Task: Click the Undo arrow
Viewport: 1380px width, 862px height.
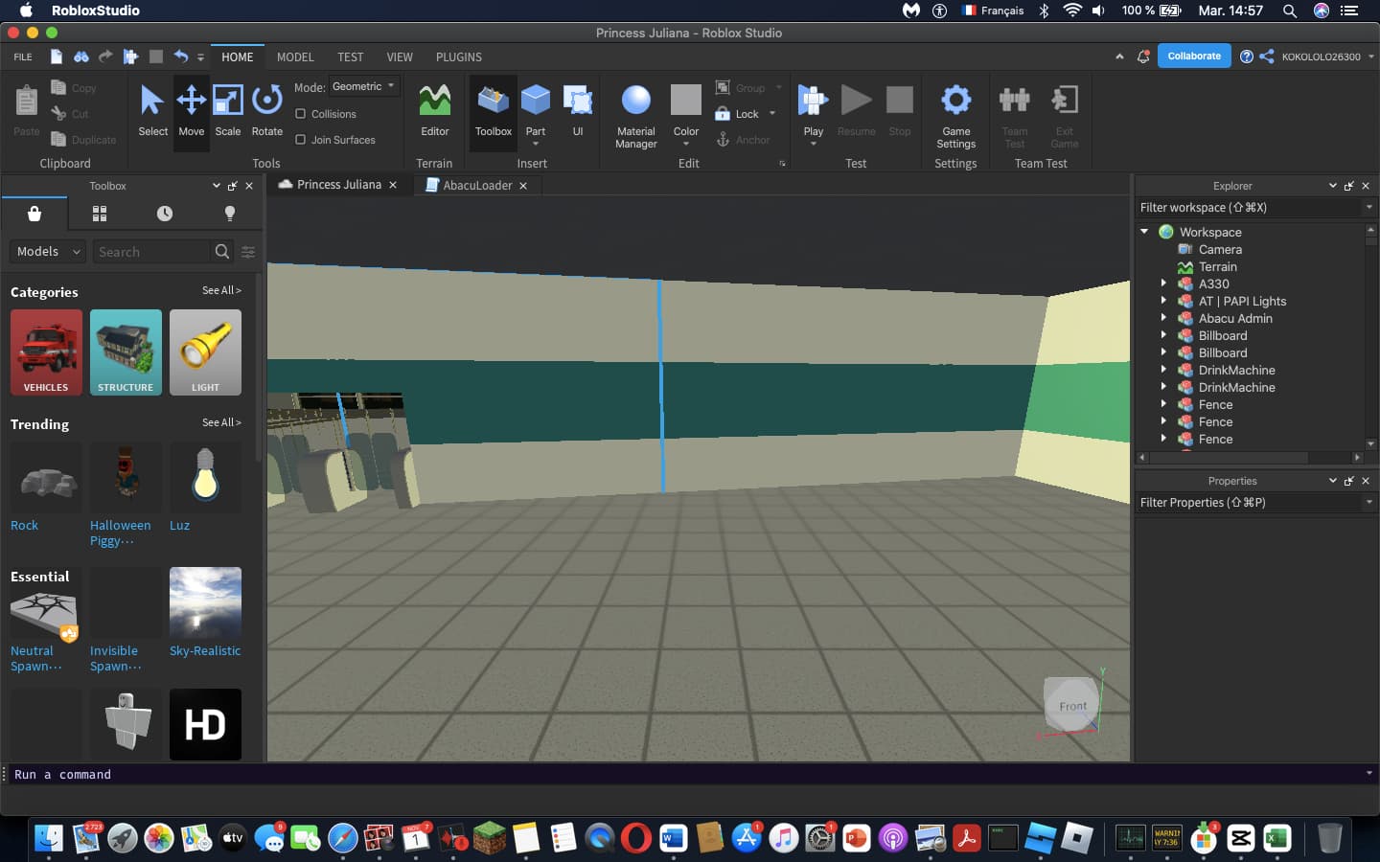Action: [180, 57]
